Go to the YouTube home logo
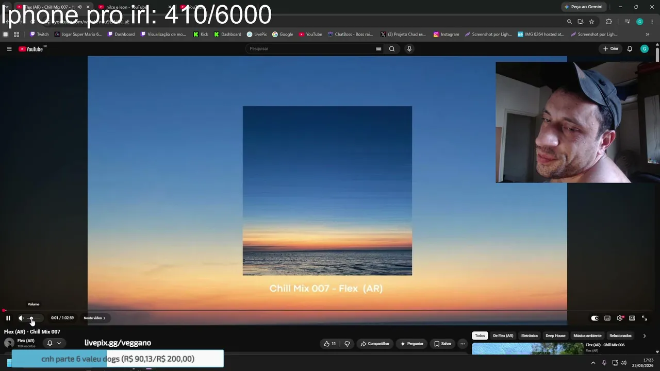The width and height of the screenshot is (660, 371). [31, 49]
